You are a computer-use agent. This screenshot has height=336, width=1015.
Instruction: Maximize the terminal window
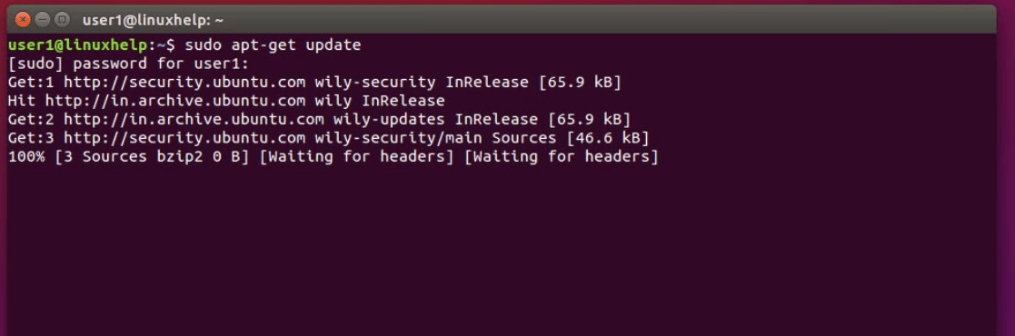pos(62,20)
